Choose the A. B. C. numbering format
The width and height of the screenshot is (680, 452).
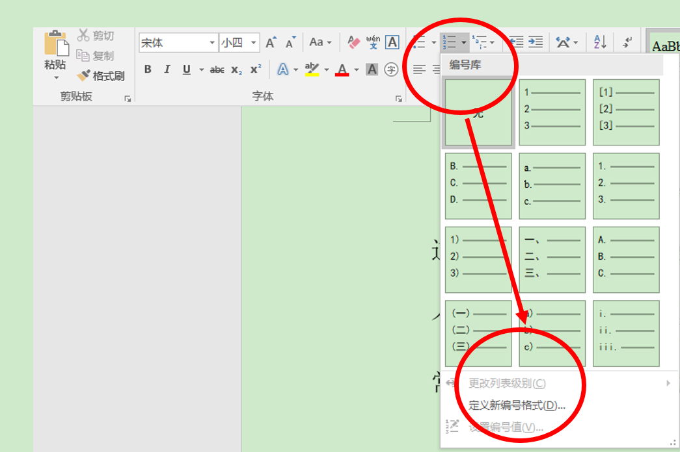626,260
